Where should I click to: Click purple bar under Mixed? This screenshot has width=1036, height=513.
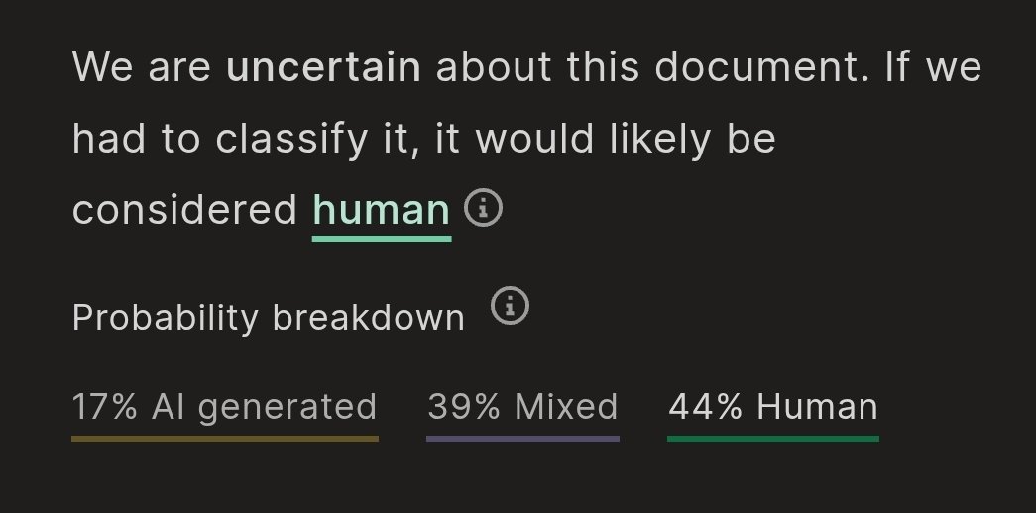pos(522,437)
